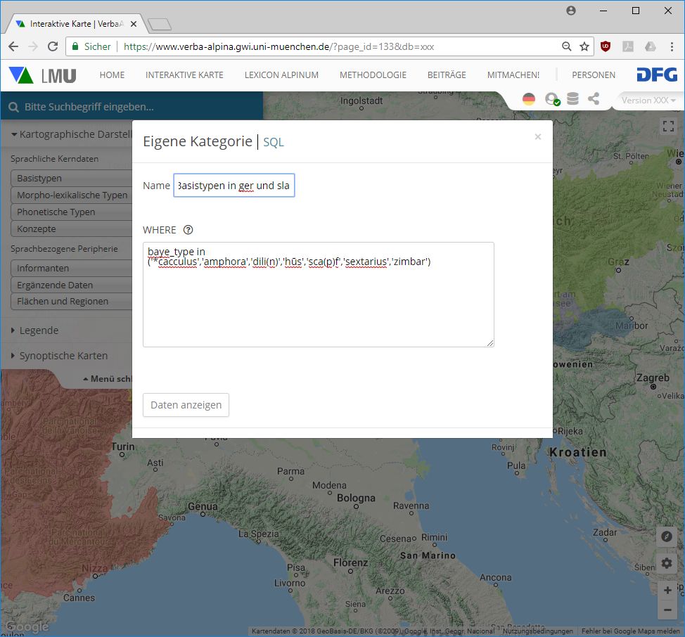685x637 pixels.
Task: Open the uBlock Origin extension icon
Action: pos(605,46)
